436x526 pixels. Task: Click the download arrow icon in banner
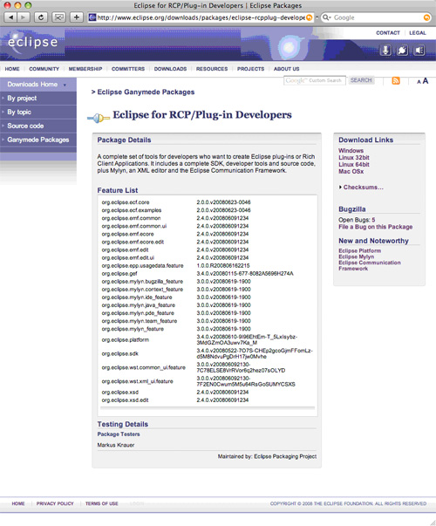385,51
